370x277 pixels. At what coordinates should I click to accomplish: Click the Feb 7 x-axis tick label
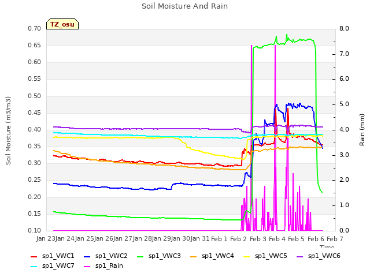(335, 239)
